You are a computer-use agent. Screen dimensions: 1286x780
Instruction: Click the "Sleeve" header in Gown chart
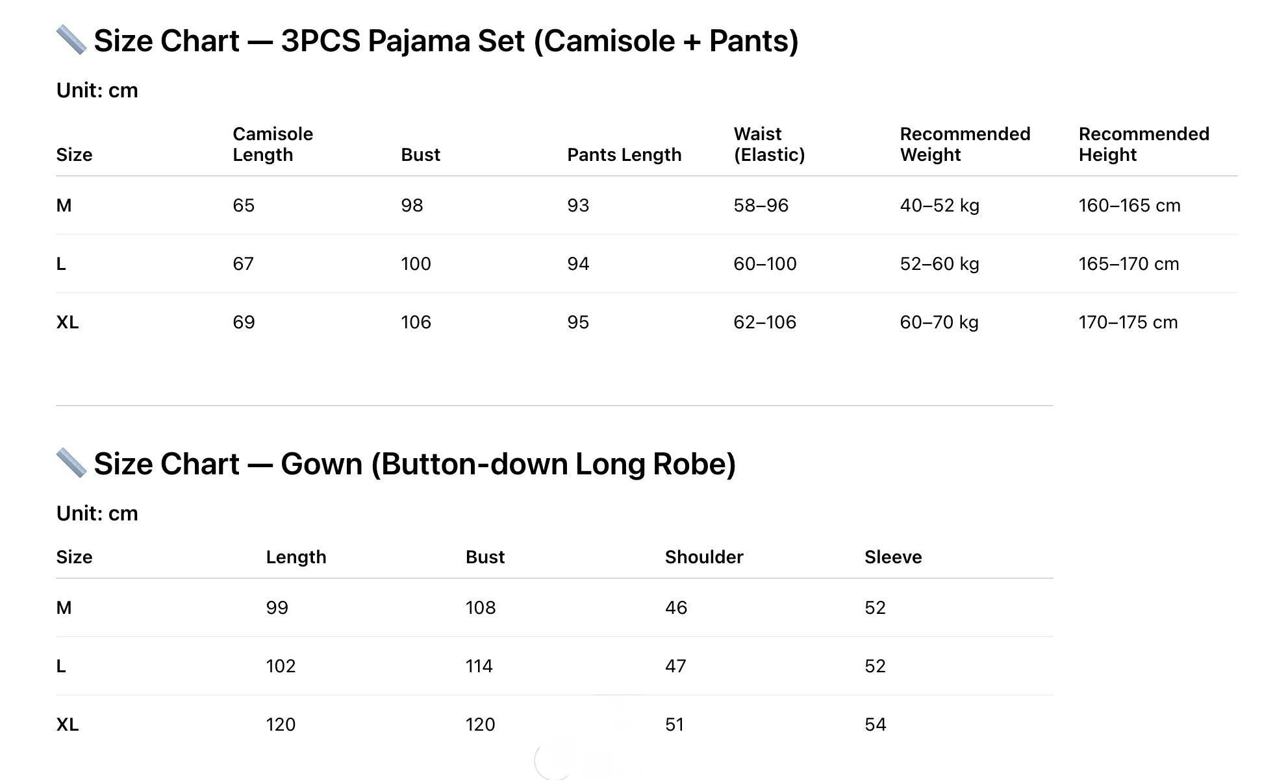pos(893,557)
